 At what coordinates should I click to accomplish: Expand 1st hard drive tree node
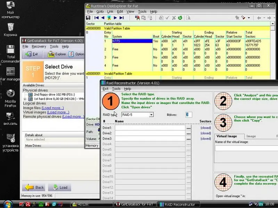pyautogui.click(x=25, y=99)
